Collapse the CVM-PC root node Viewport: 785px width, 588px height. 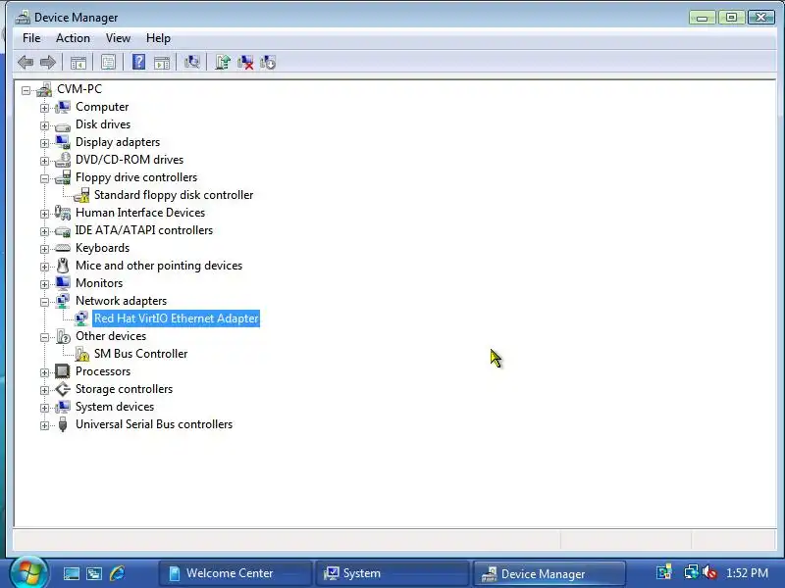26,90
